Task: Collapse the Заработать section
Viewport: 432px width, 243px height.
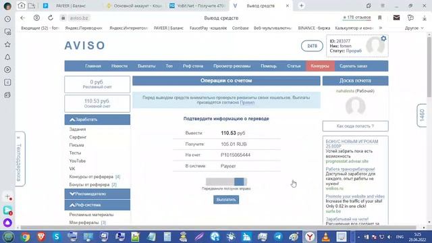Action: pyautogui.click(x=97, y=119)
